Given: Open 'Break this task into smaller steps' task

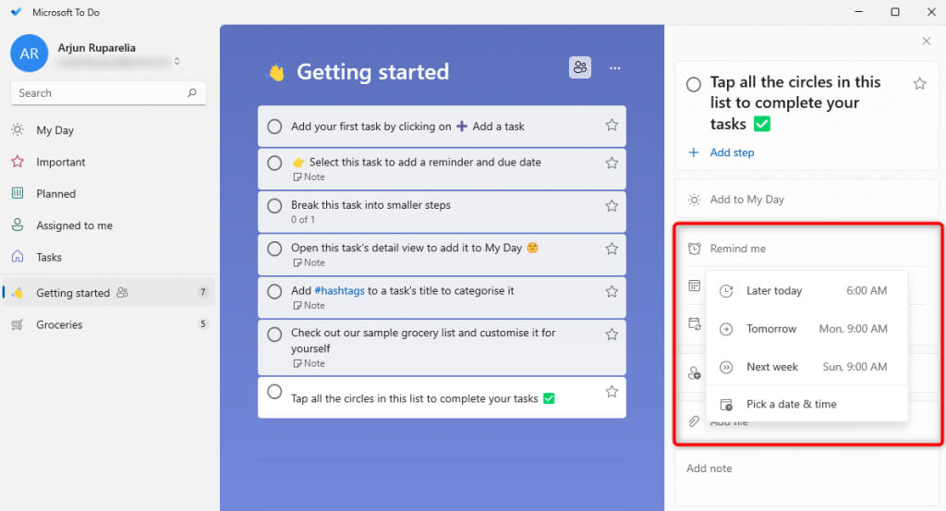Looking at the screenshot, I should tap(442, 212).
